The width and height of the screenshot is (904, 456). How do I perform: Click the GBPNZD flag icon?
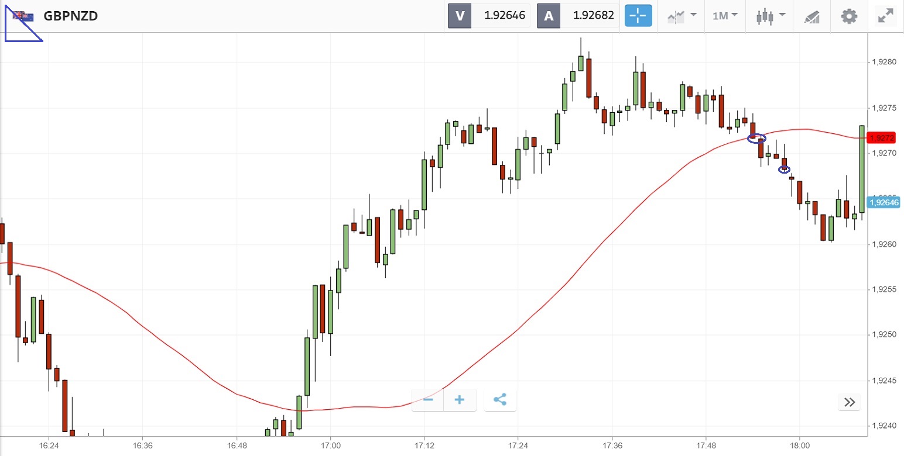(23, 16)
